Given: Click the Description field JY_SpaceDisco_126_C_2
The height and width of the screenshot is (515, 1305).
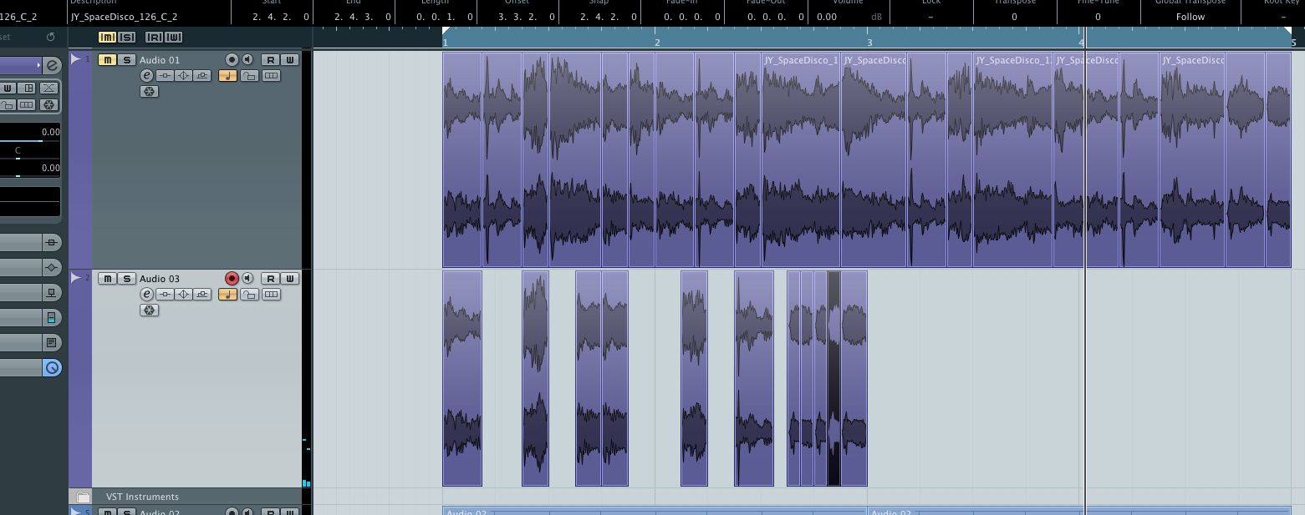Looking at the screenshot, I should click(x=124, y=17).
